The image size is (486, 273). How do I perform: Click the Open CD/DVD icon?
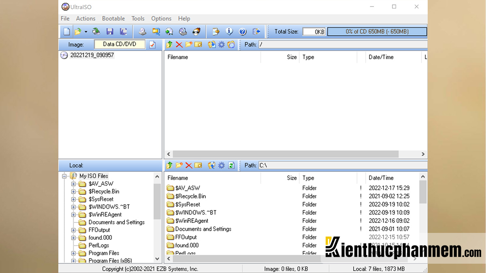pyautogui.click(x=96, y=32)
